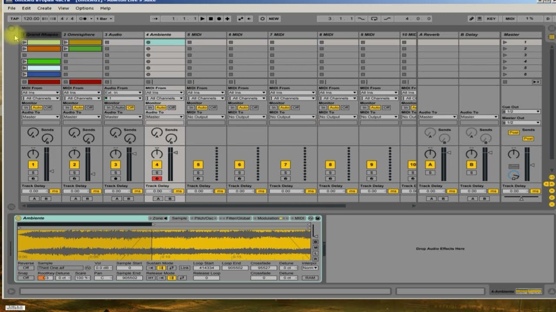
Task: Toggle Return A track activator
Action: click(x=430, y=165)
